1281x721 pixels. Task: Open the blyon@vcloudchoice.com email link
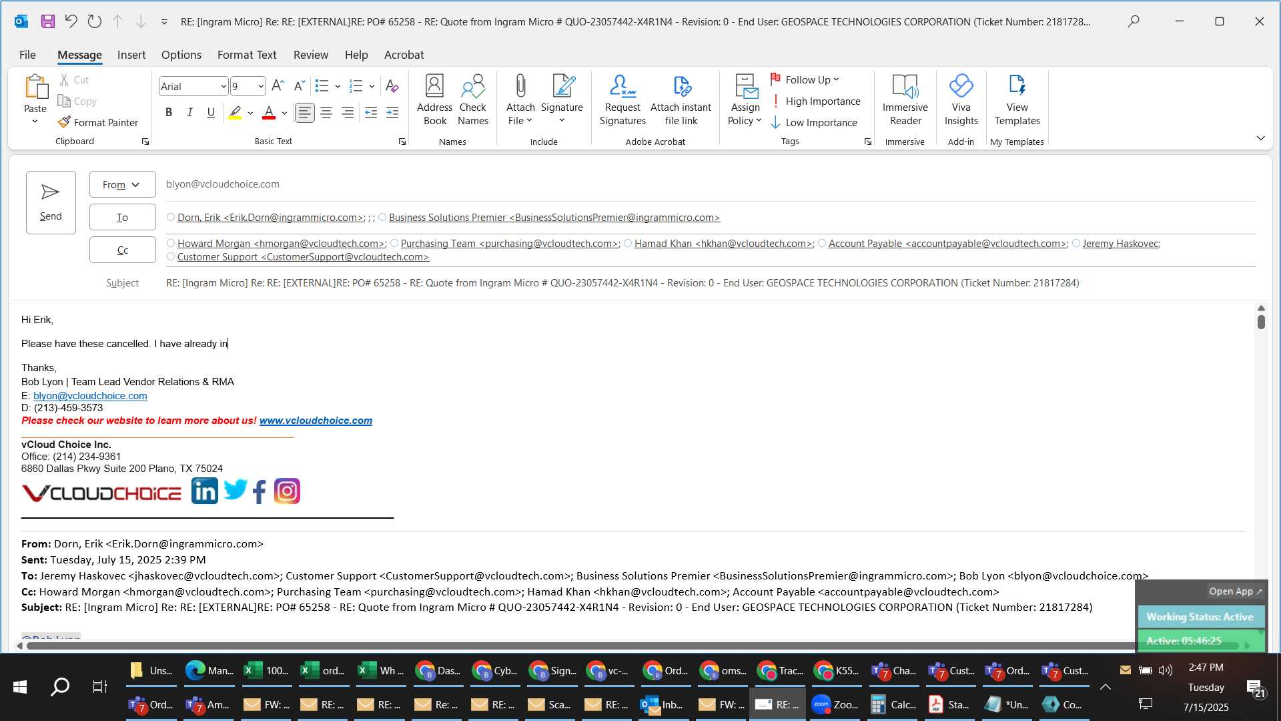[90, 396]
